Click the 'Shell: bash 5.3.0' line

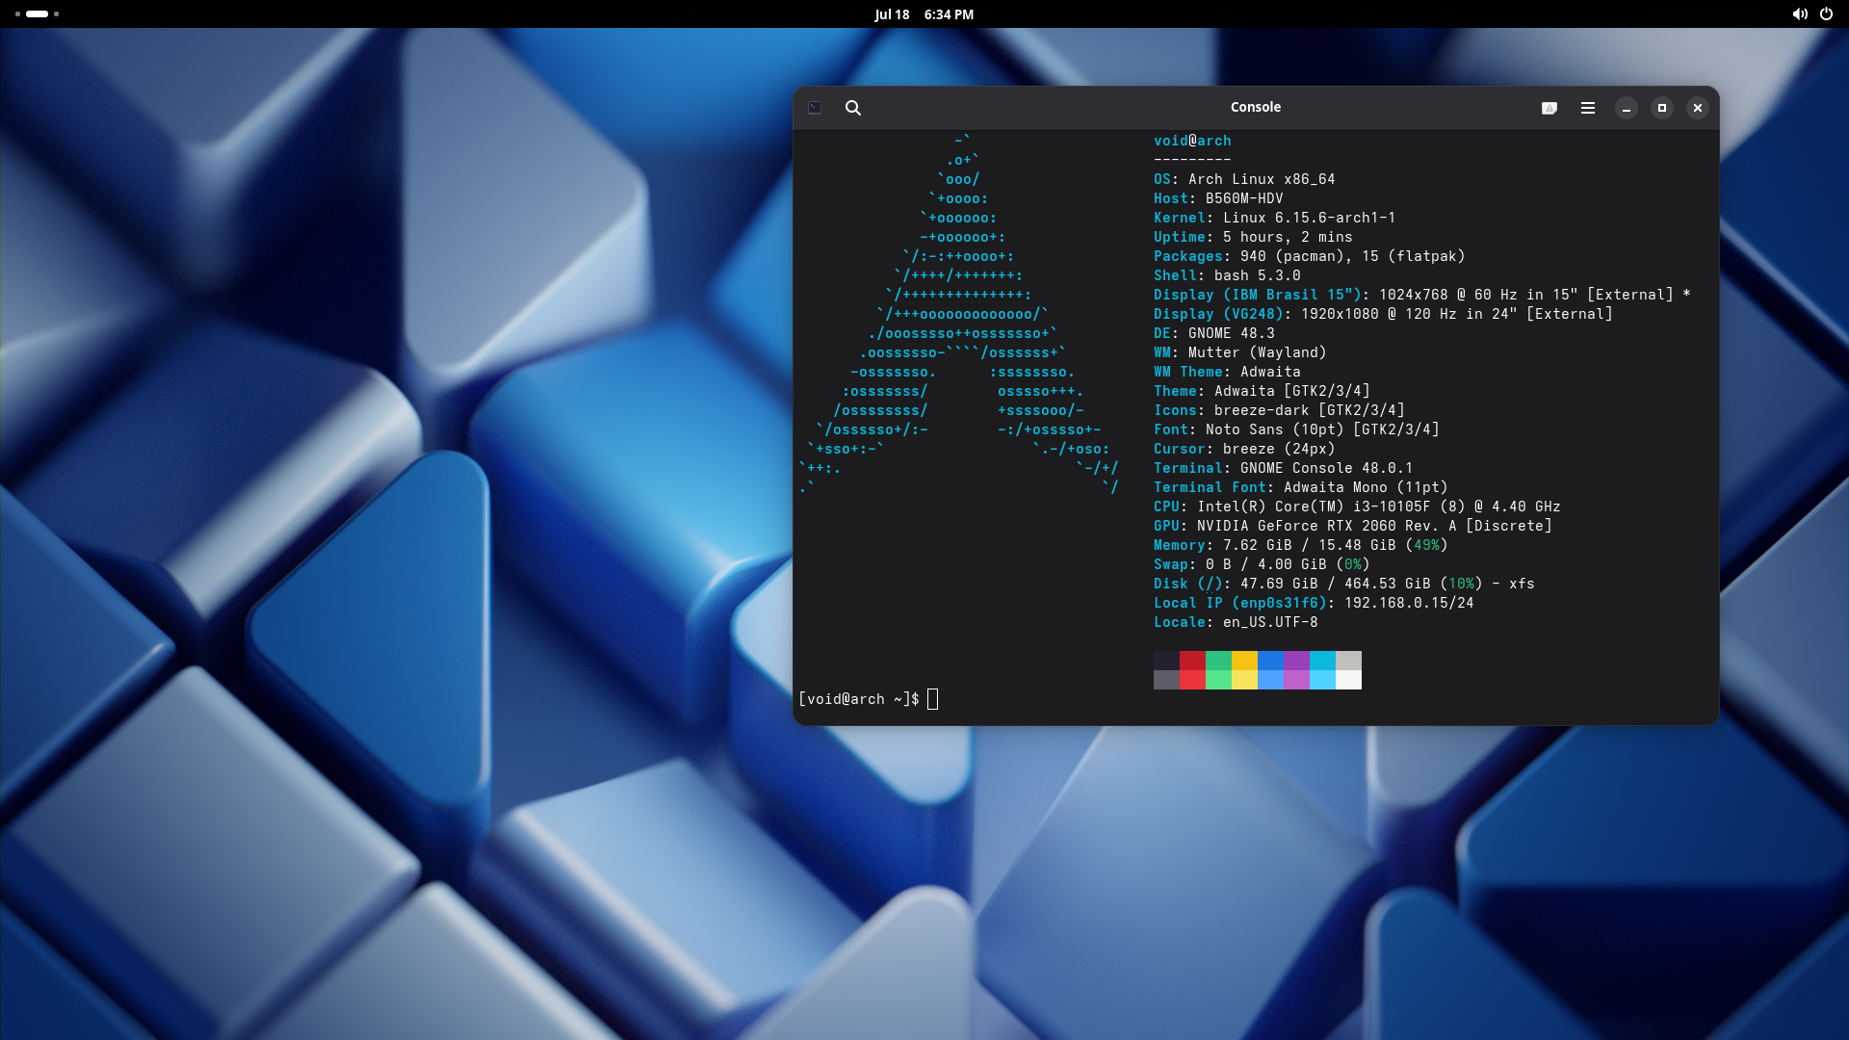point(1227,275)
